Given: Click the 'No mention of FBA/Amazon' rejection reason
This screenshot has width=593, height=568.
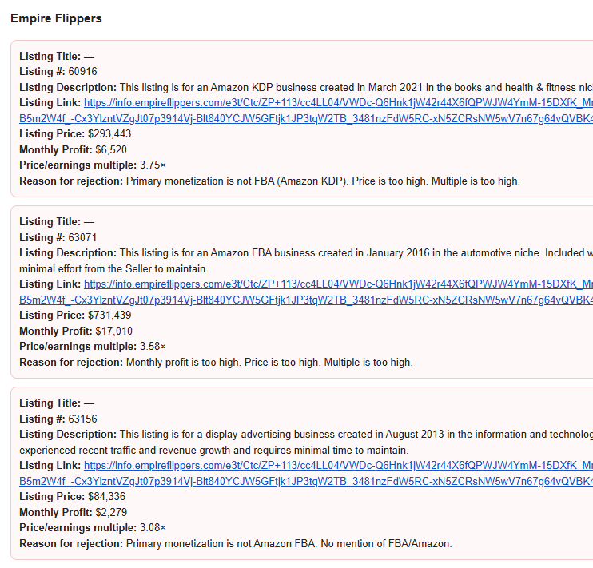Looking at the screenshot, I should 386,544.
